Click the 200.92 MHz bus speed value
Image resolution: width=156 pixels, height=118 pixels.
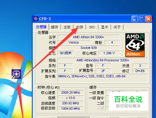[71, 103]
